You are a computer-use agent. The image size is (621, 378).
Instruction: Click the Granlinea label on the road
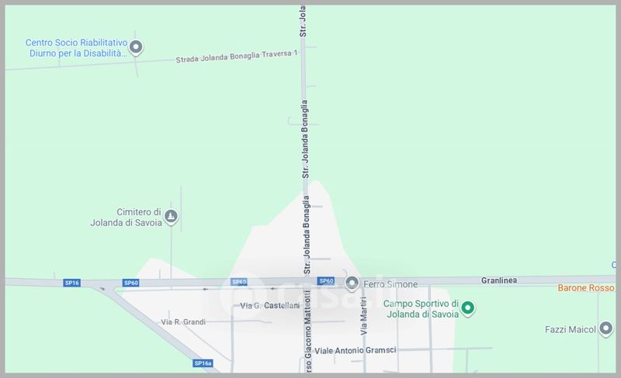click(x=499, y=280)
